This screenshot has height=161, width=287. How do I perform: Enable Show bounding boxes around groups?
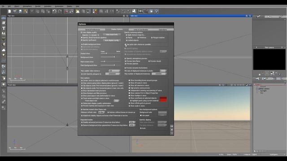pyautogui.click(x=129, y=80)
